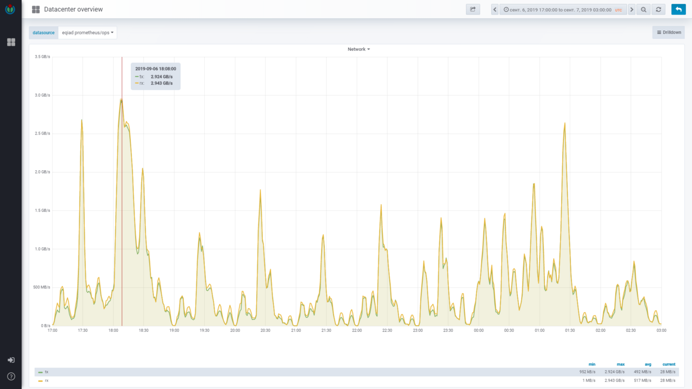This screenshot has width=692, height=389.
Task: Go back using the blue return button
Action: (x=678, y=9)
